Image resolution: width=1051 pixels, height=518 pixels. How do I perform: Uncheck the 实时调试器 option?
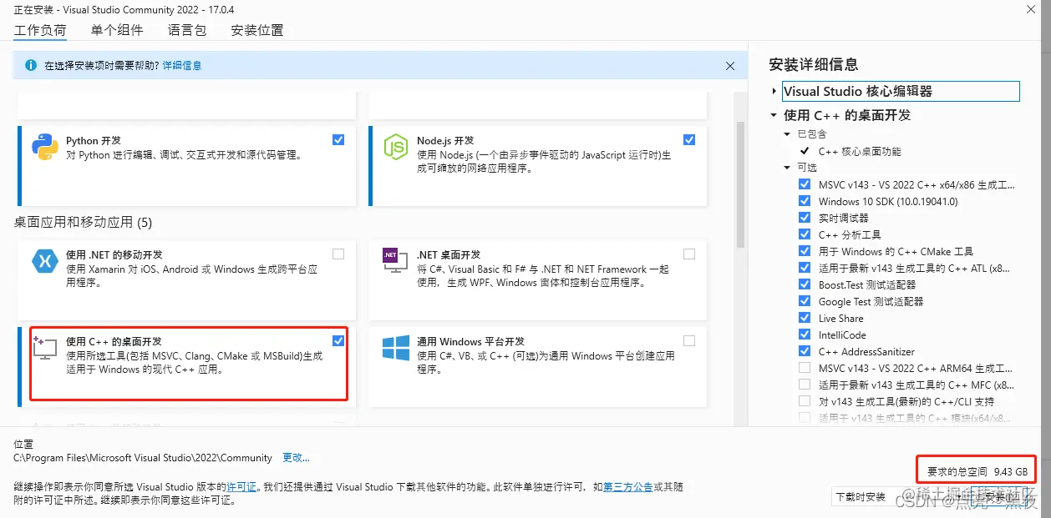(x=805, y=218)
